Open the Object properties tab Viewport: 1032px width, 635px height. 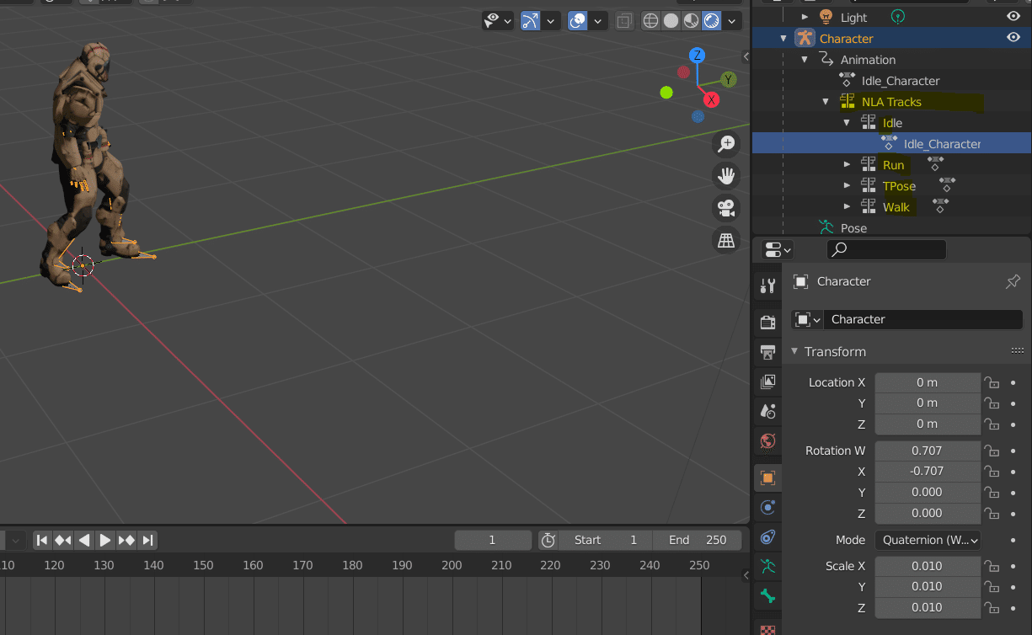[767, 478]
